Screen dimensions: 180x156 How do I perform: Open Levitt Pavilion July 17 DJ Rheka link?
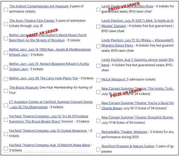pos(137,43)
